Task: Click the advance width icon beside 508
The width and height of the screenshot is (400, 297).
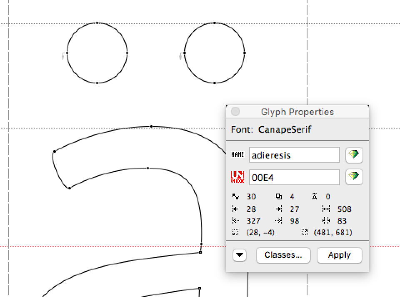Action: tap(326, 209)
